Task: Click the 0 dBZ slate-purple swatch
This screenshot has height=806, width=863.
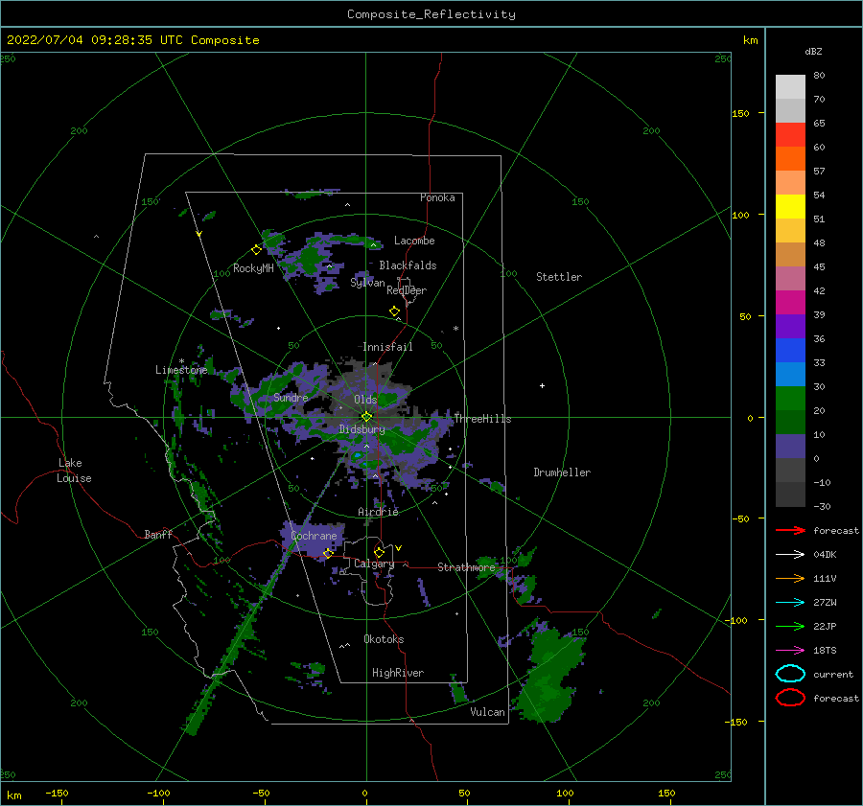Action: point(790,447)
